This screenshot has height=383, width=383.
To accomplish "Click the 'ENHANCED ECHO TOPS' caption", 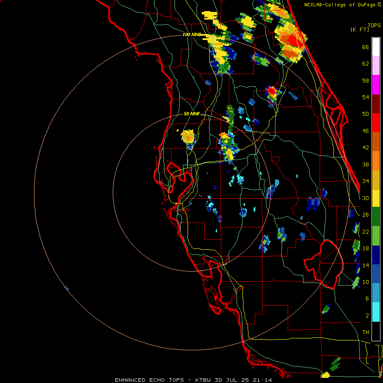I will (149, 380).
